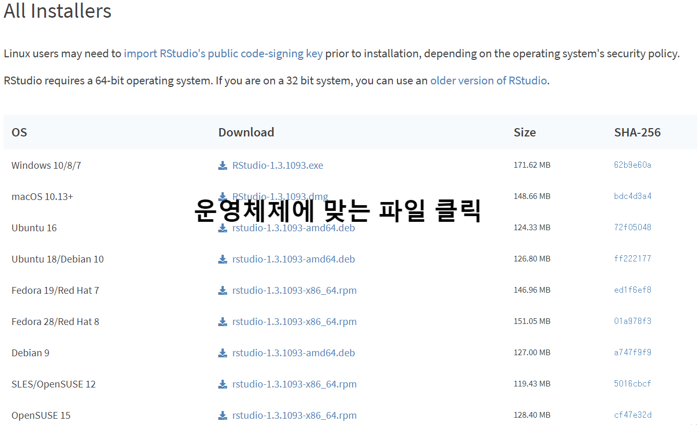This screenshot has width=697, height=425.
Task: Download RStudio-1.3.1093.dmg for macOS
Action: (280, 196)
